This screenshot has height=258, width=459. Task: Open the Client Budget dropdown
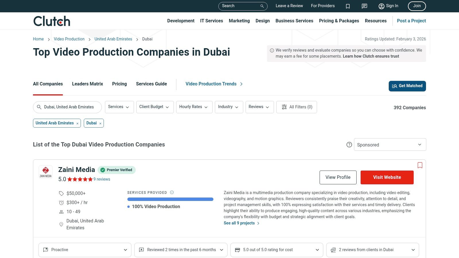[x=155, y=107]
